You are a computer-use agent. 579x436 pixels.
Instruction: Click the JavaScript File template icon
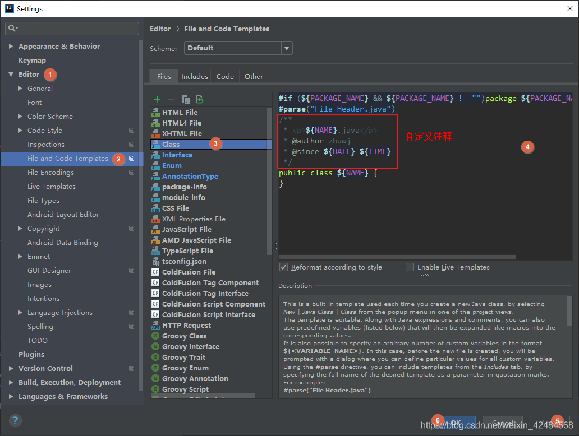(x=155, y=230)
